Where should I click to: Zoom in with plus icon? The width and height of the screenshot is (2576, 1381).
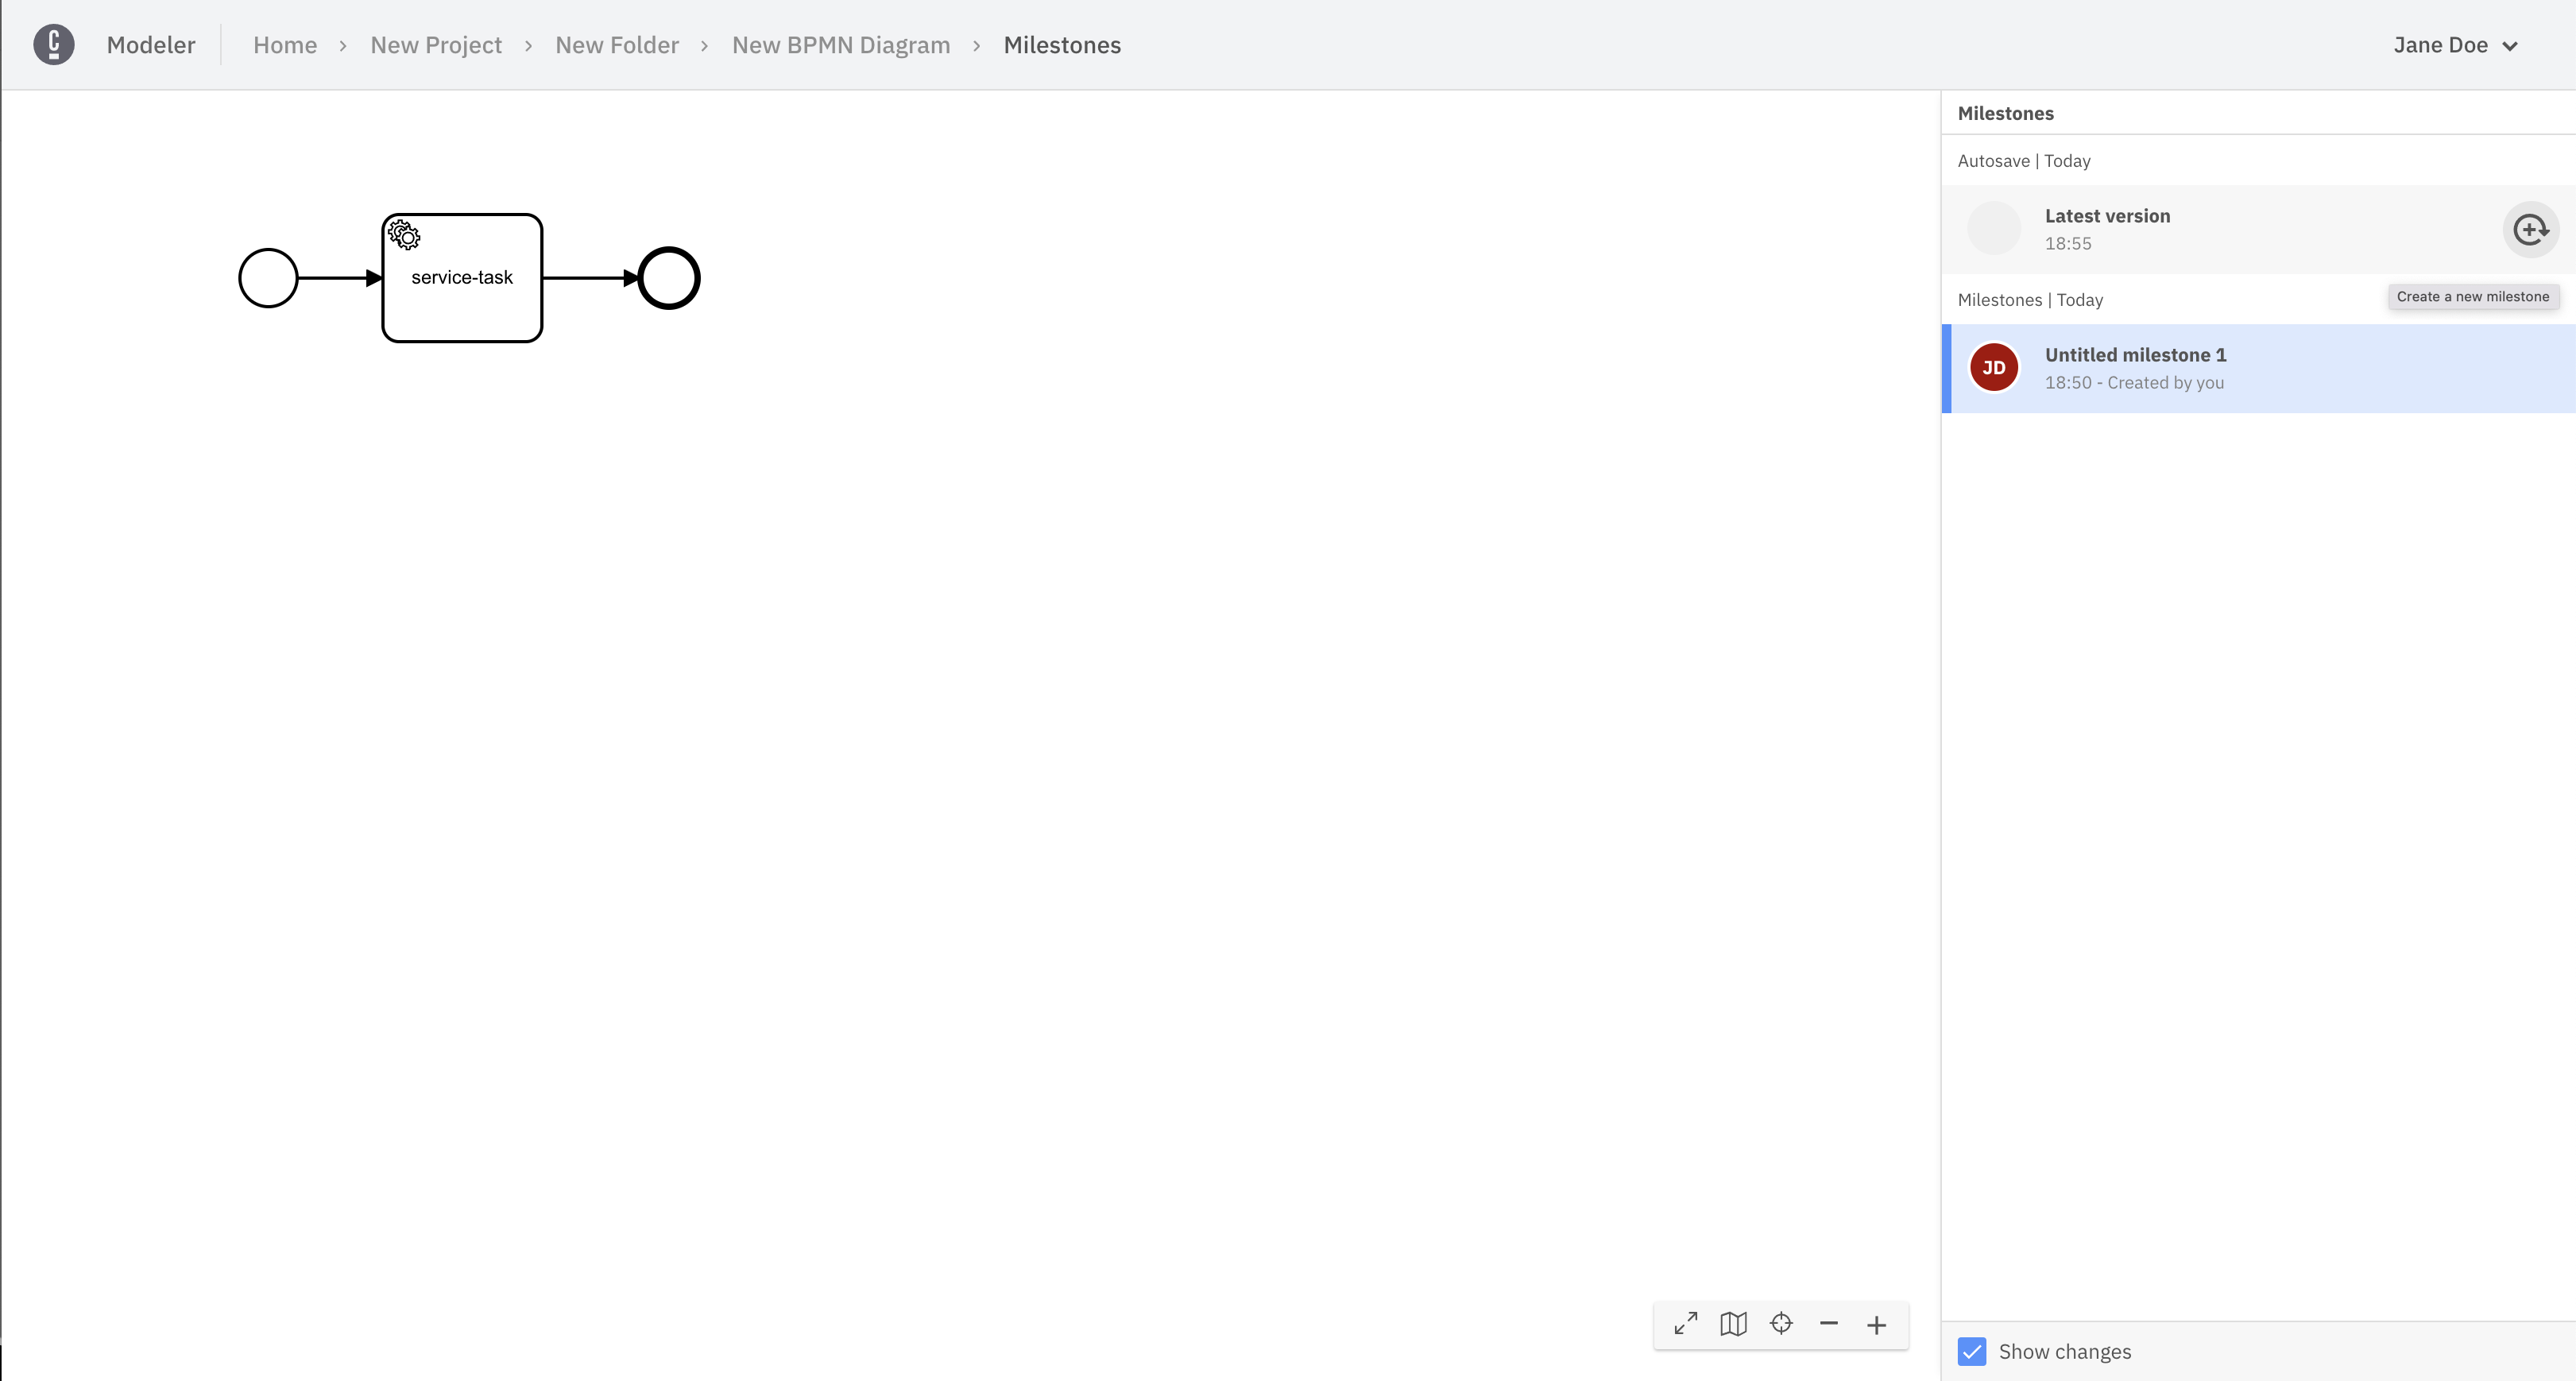pos(1876,1325)
